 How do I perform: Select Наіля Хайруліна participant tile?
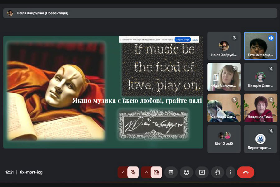tap(224, 46)
